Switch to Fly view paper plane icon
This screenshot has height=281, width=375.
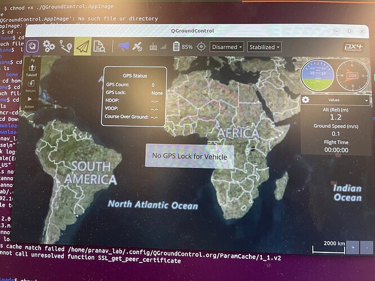tap(83, 46)
